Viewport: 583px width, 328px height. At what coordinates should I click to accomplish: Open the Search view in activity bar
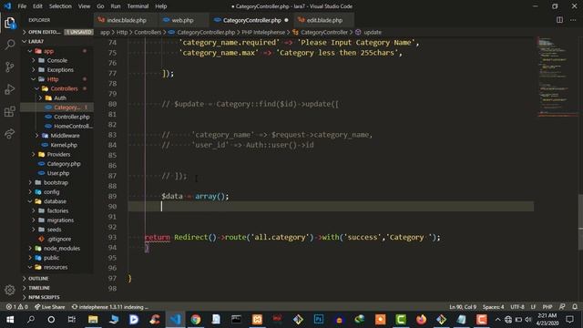pos(10,45)
